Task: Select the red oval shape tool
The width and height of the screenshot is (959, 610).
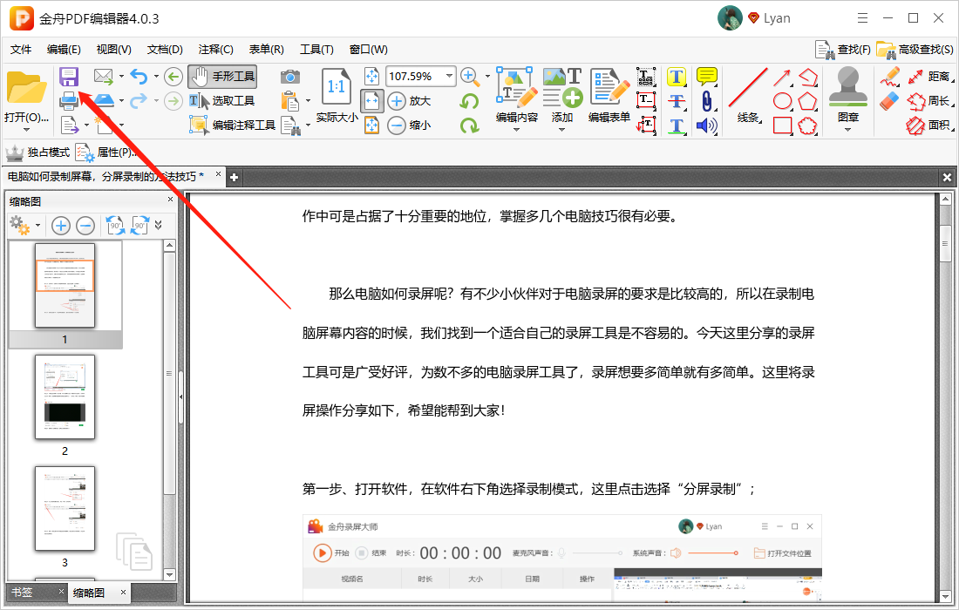Action: [x=782, y=101]
